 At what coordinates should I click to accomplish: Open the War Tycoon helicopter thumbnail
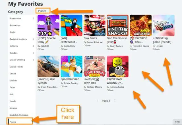tap(48, 67)
